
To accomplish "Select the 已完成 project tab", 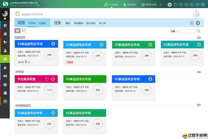I will pos(42,23).
